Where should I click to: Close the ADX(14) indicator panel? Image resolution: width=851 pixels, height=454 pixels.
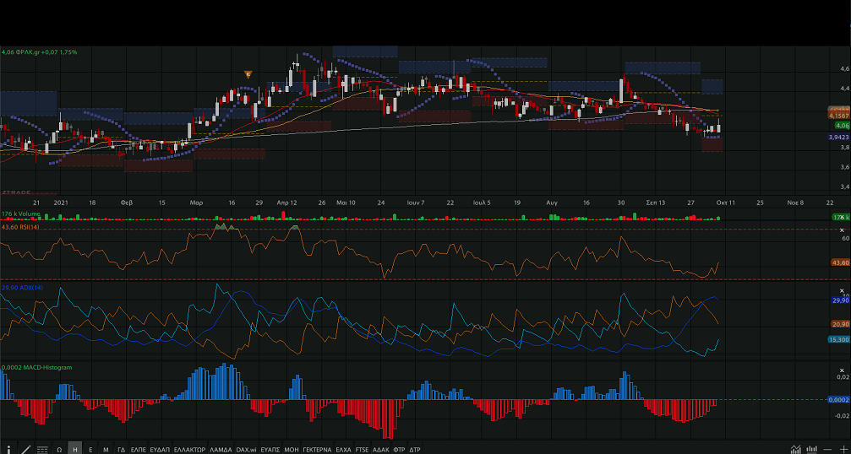point(842,292)
